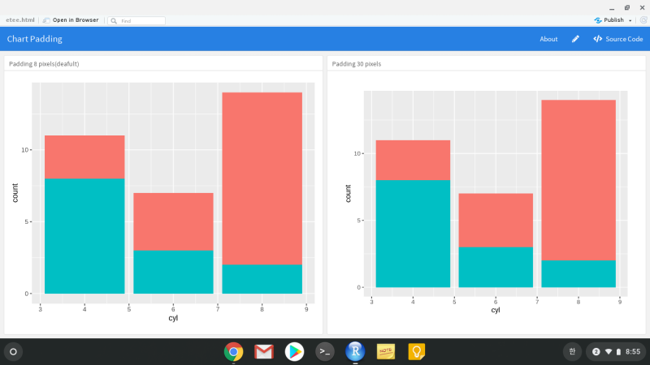Viewport: 650px width, 365px height.
Task: Open the Terminal app on shelf
Action: [324, 352]
